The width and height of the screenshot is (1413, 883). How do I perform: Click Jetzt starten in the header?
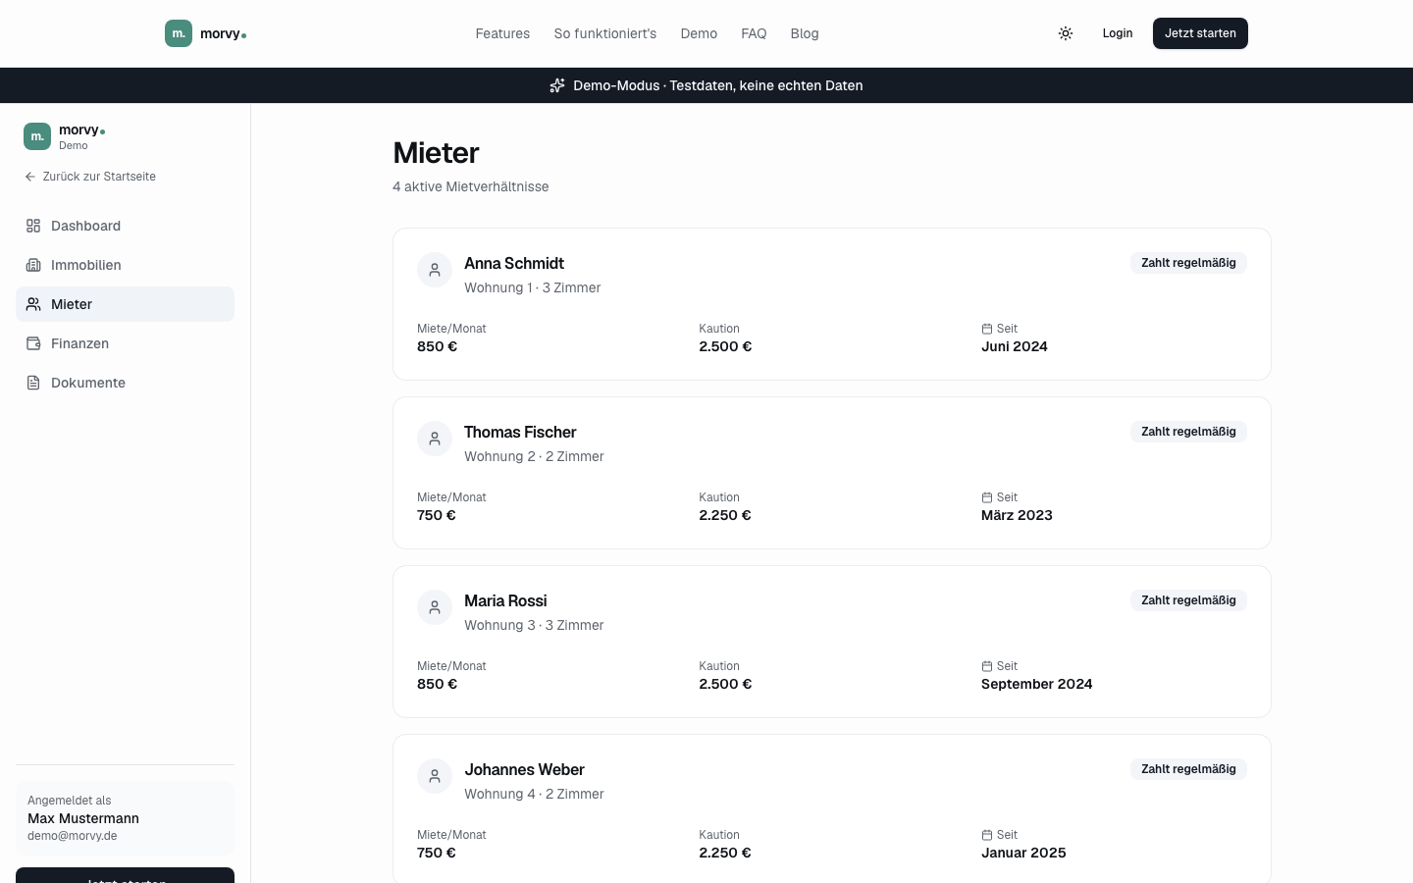pyautogui.click(x=1200, y=33)
